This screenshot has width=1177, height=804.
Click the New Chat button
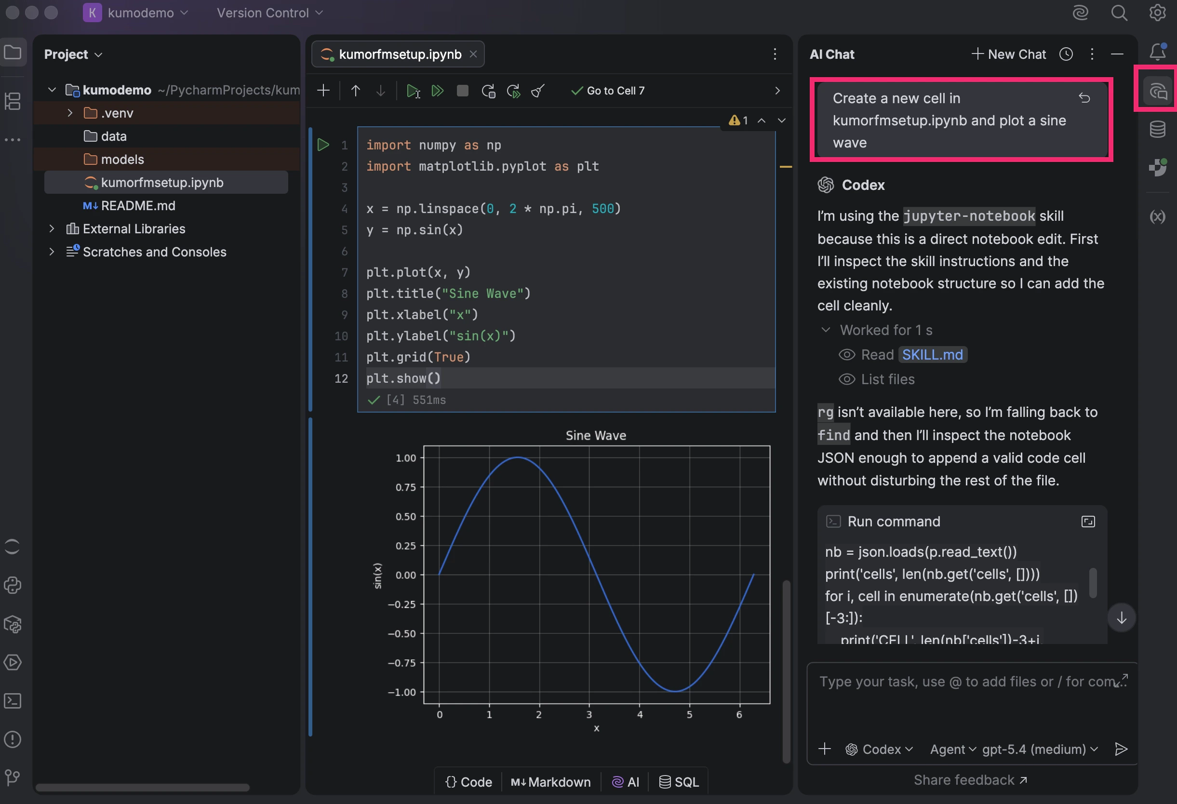tap(1008, 54)
